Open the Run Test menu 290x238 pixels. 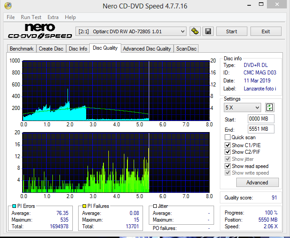point(31,17)
